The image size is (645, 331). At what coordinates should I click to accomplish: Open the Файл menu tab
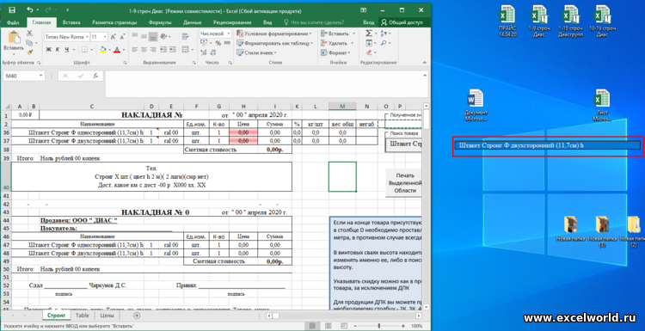[x=13, y=23]
